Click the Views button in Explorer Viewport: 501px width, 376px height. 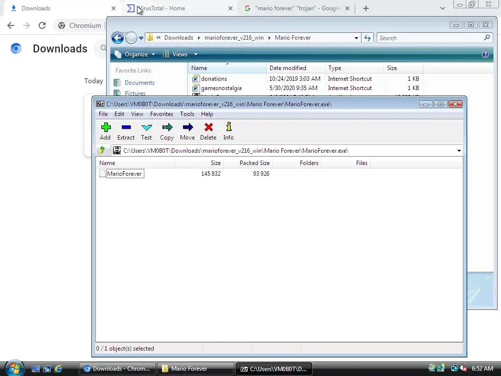pos(175,54)
